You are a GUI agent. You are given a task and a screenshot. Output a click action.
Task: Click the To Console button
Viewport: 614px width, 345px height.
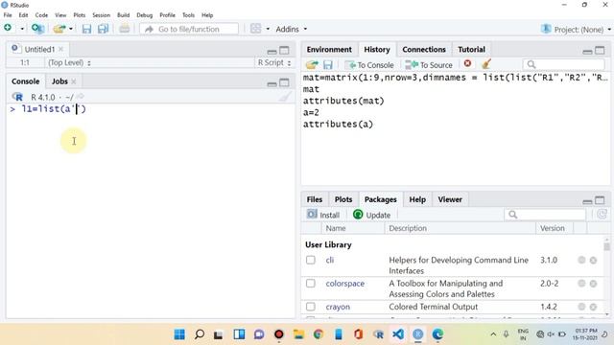369,65
